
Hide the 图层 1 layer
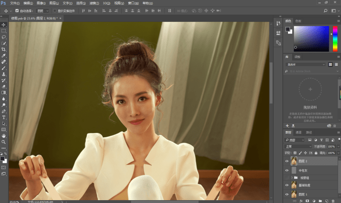pos(287,194)
